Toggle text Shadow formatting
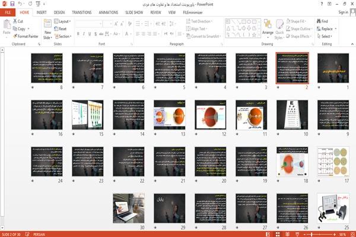Image resolution: width=356 pixels, height=237 pixels. [96, 34]
